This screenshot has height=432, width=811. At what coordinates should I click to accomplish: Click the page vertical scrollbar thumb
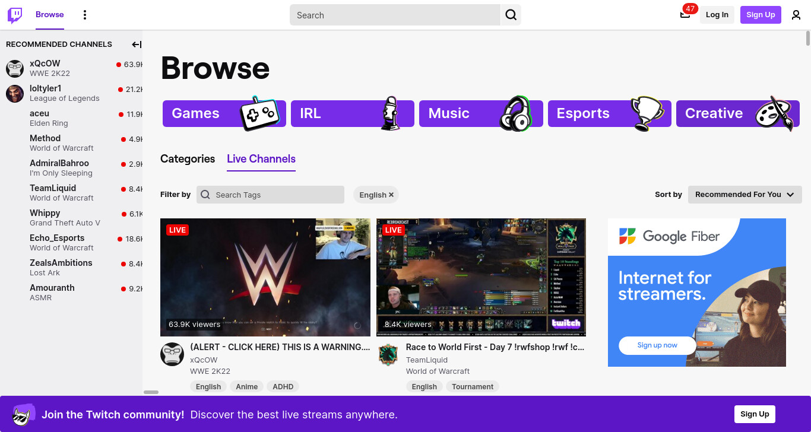808,38
